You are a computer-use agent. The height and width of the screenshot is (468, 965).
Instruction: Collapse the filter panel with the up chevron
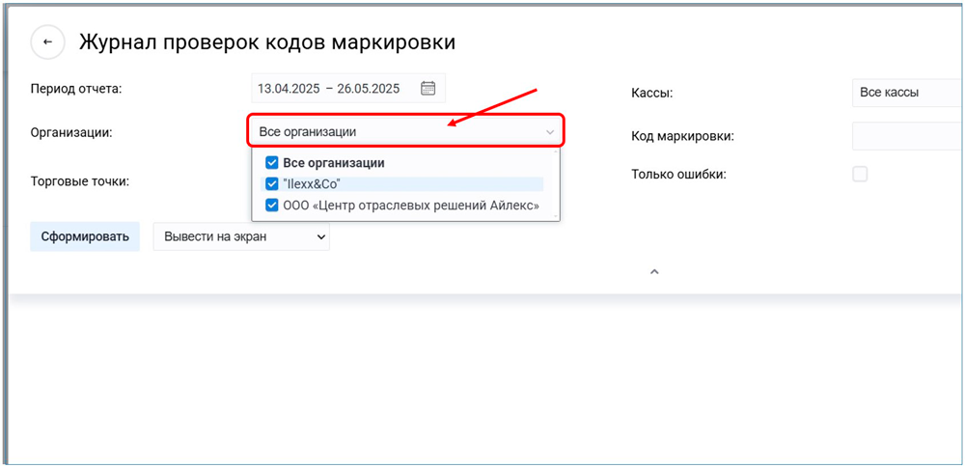653,272
